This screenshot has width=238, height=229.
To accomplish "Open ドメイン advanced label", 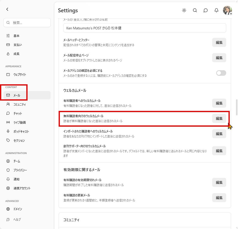I will [x=18, y=209].
